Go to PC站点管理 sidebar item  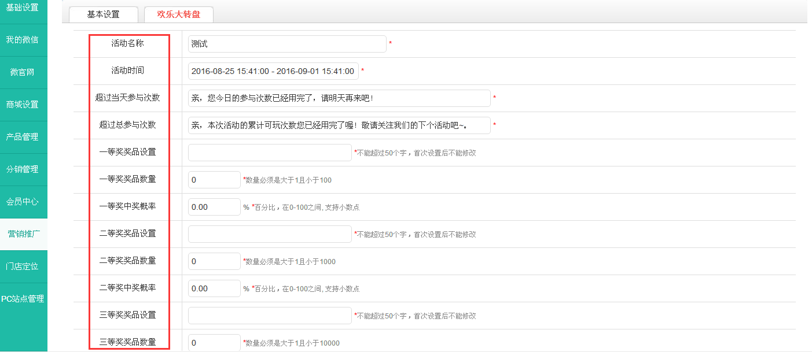point(23,299)
